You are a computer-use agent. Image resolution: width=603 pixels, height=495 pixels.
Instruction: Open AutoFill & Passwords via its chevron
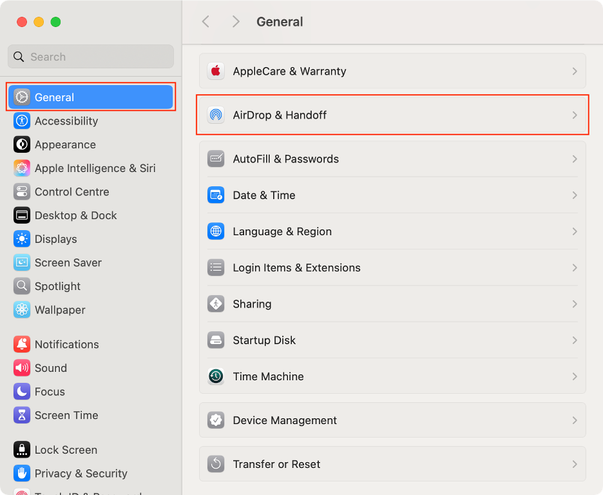tap(575, 159)
